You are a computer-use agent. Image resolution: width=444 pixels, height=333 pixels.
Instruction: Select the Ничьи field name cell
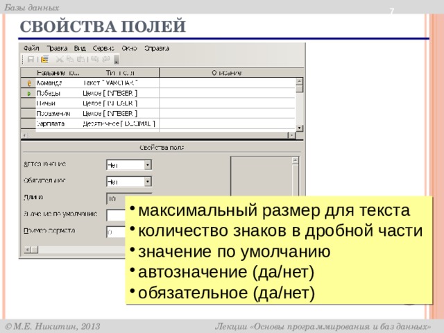(58, 103)
